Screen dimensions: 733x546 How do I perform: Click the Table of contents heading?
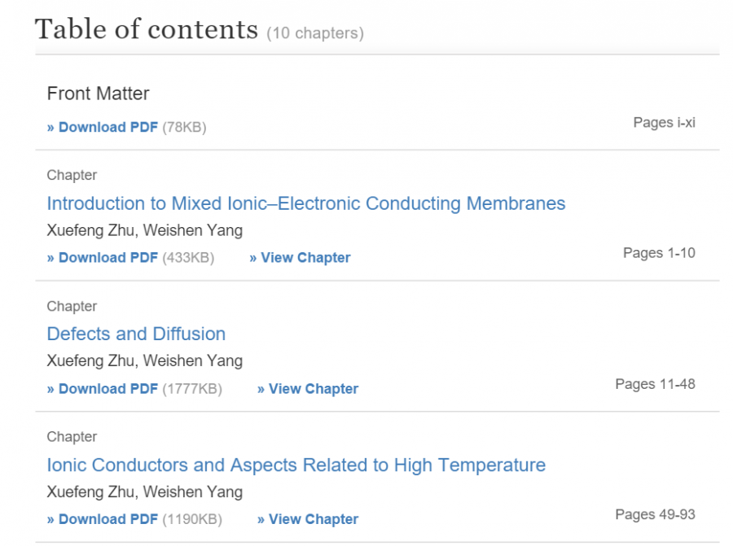click(x=147, y=29)
